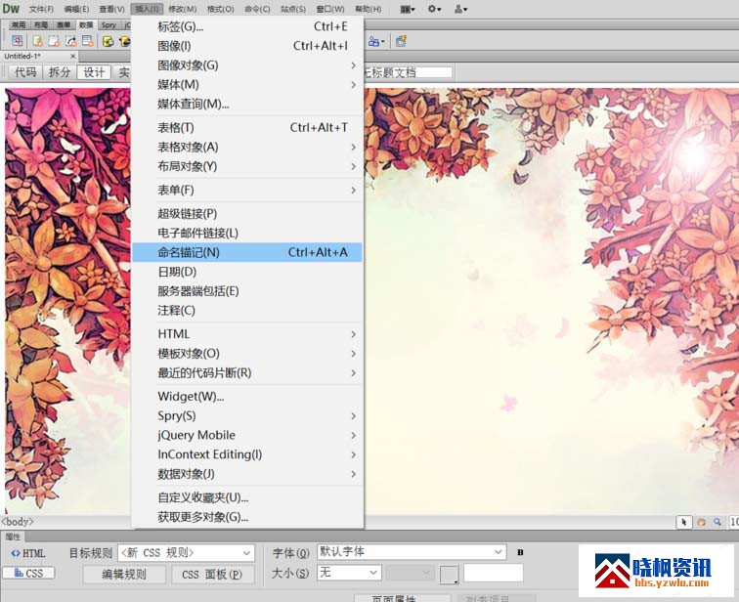
Task: Expand the jQuery Mobile submenu
Action: 247,435
